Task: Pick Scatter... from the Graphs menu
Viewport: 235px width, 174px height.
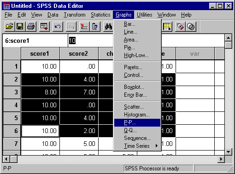Action: (x=137, y=107)
